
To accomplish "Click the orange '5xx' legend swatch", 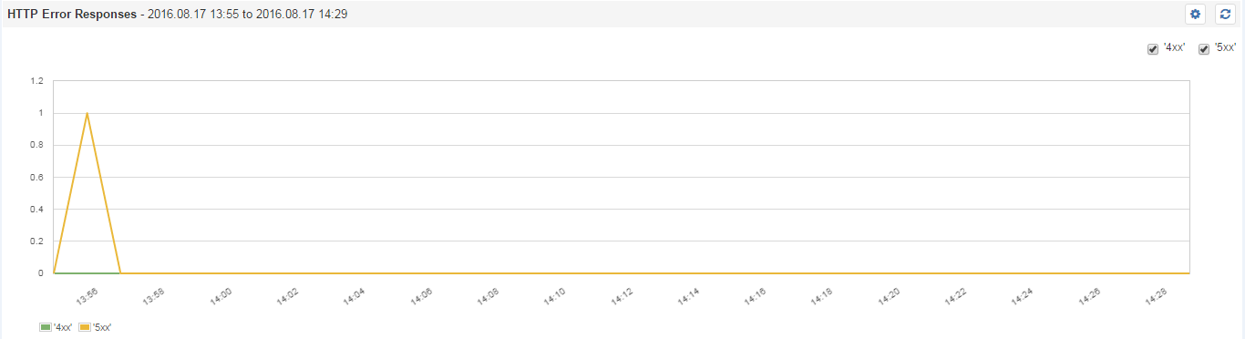I will tap(85, 327).
